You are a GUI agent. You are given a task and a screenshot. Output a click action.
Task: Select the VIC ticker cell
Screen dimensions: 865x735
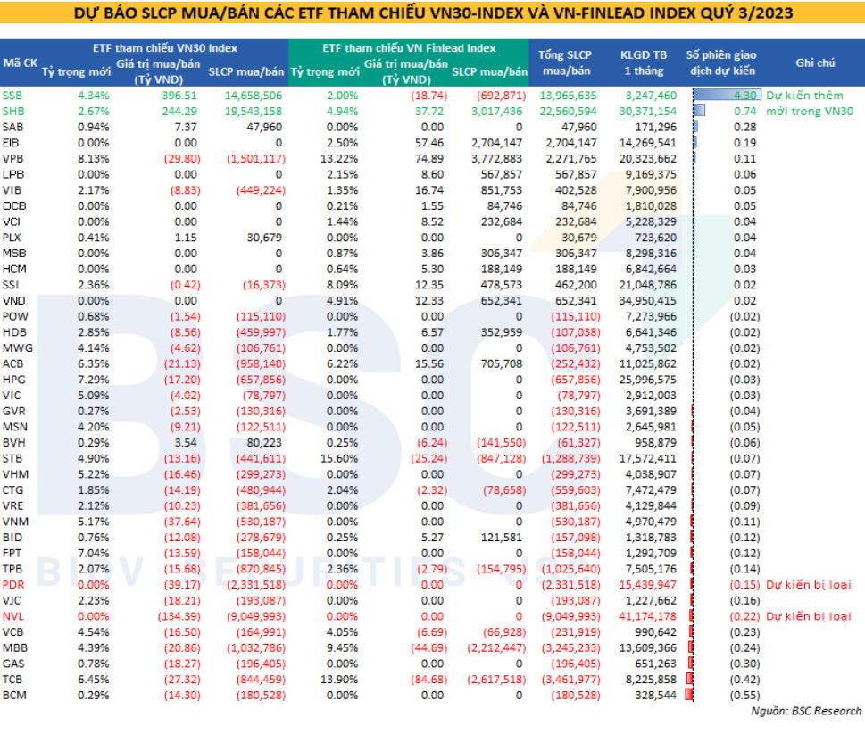11,396
